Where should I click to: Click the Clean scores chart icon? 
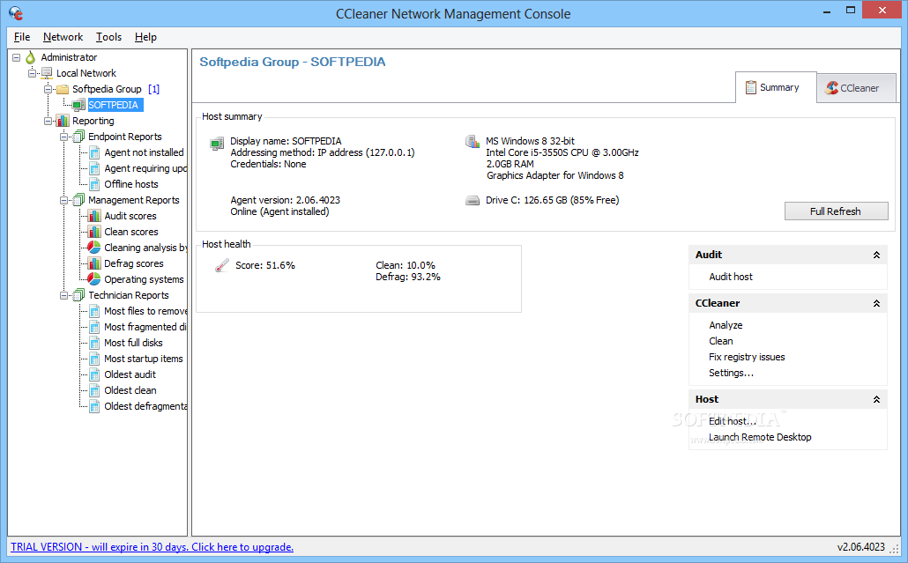(x=93, y=232)
